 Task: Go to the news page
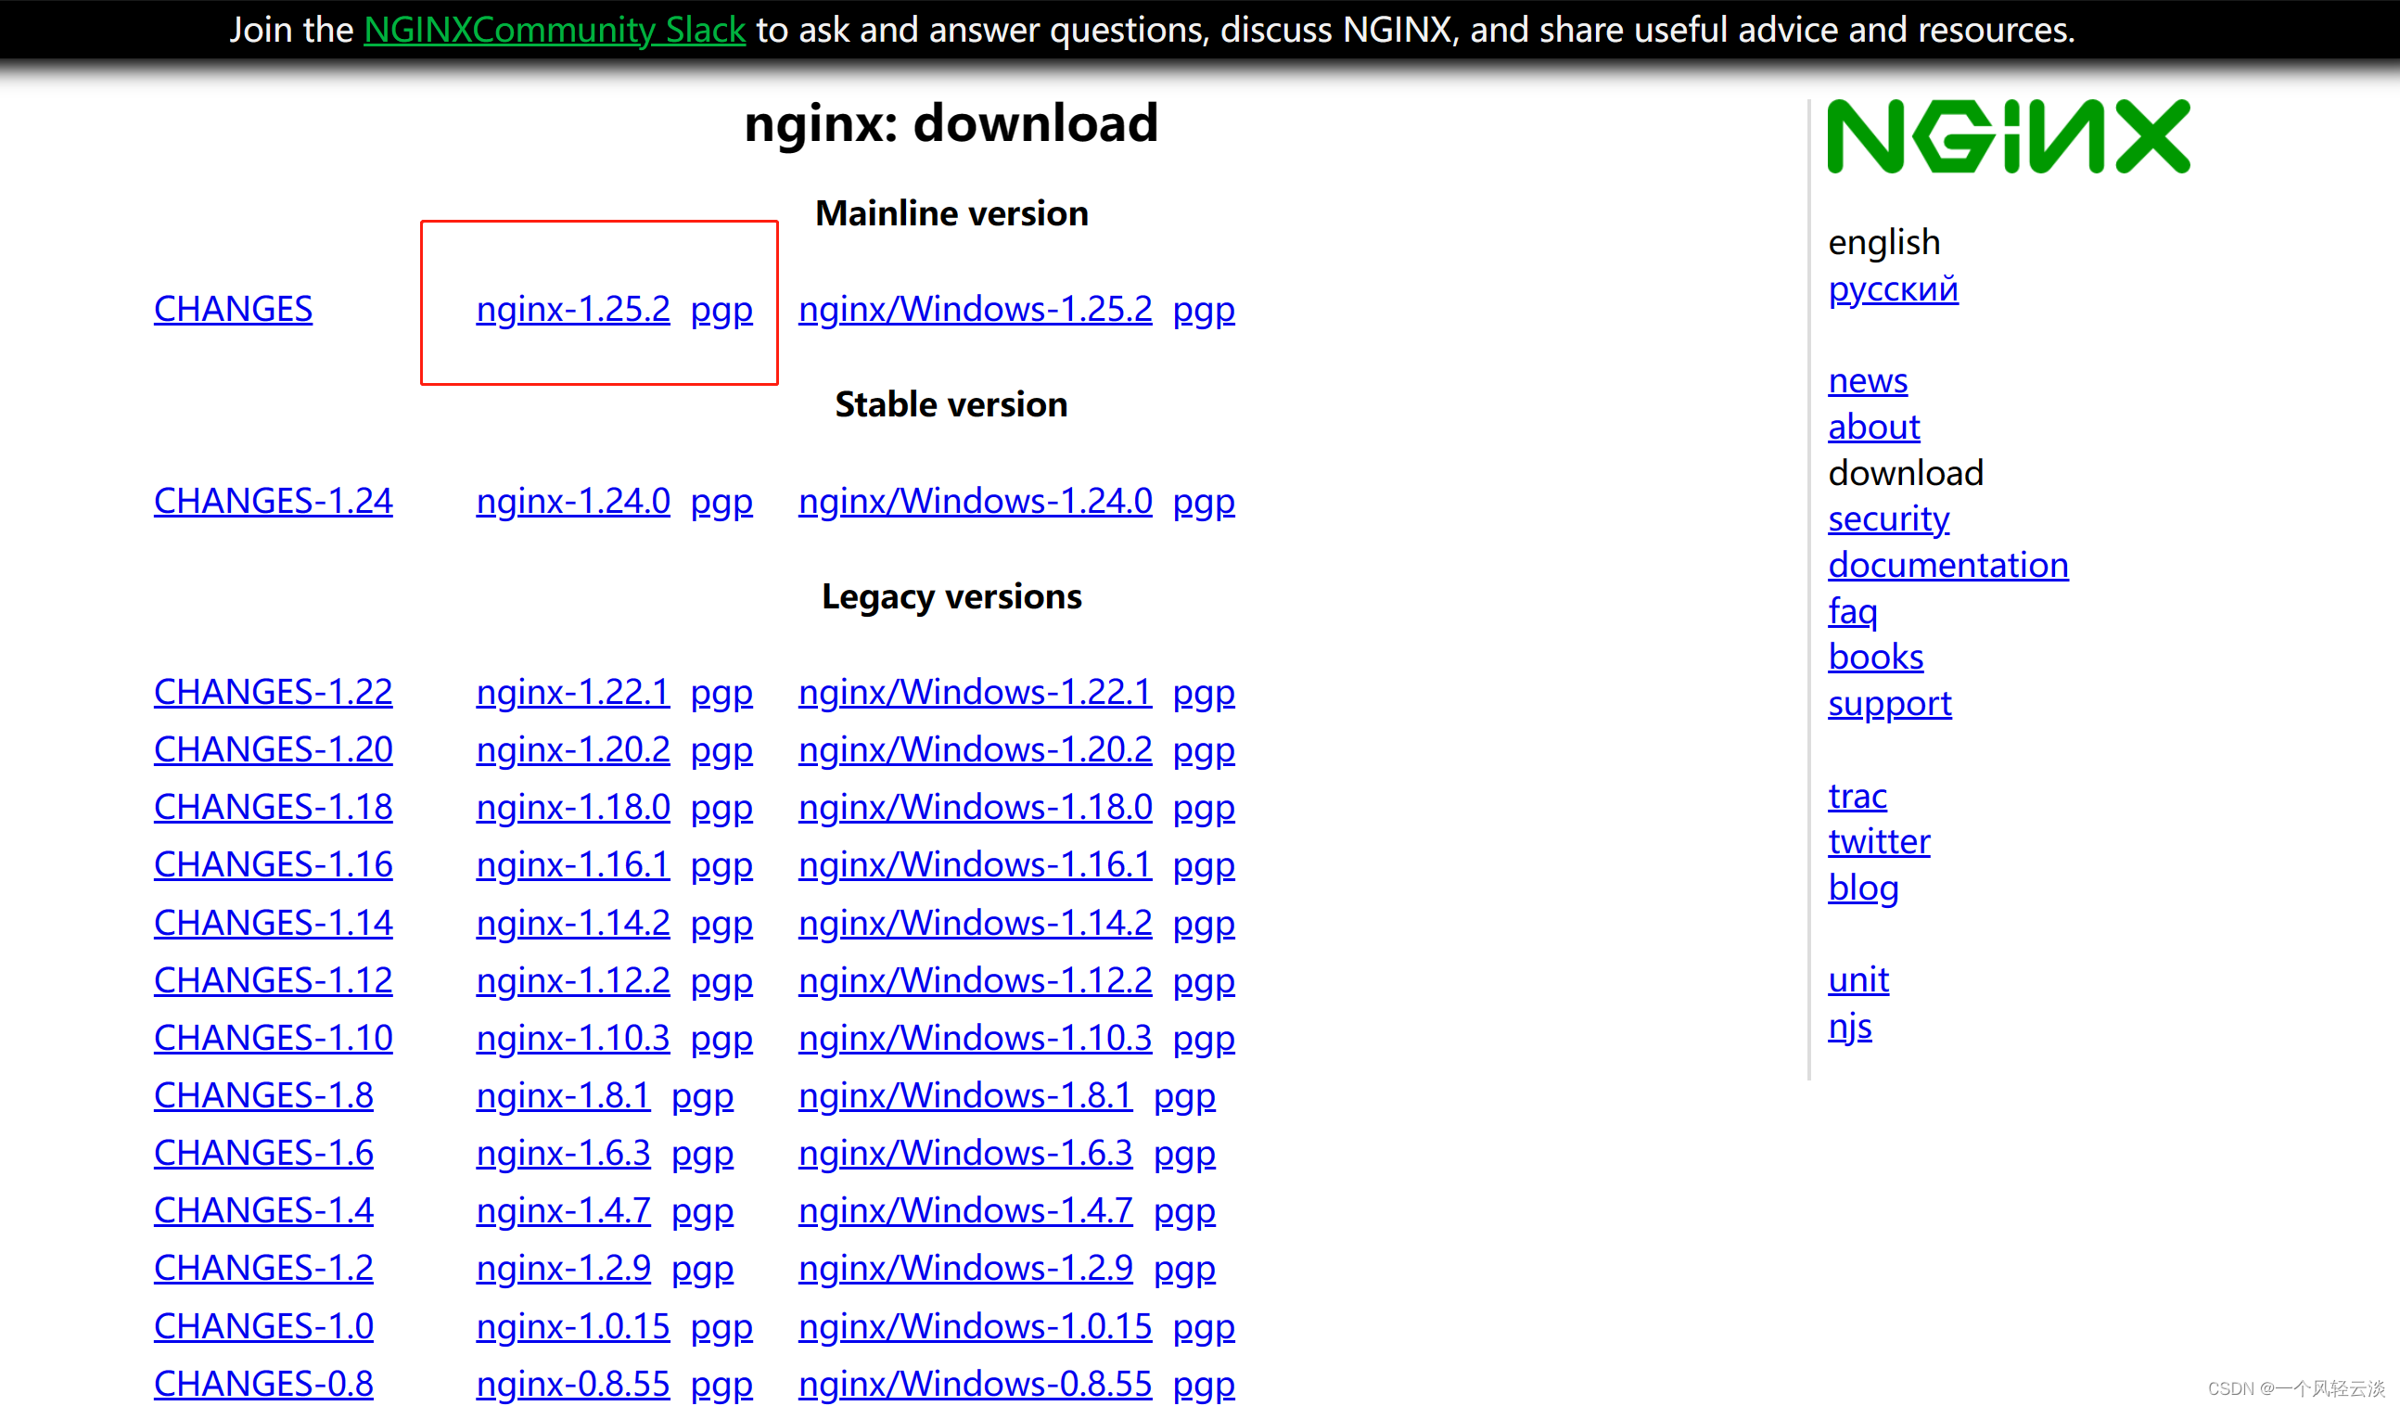(1867, 381)
